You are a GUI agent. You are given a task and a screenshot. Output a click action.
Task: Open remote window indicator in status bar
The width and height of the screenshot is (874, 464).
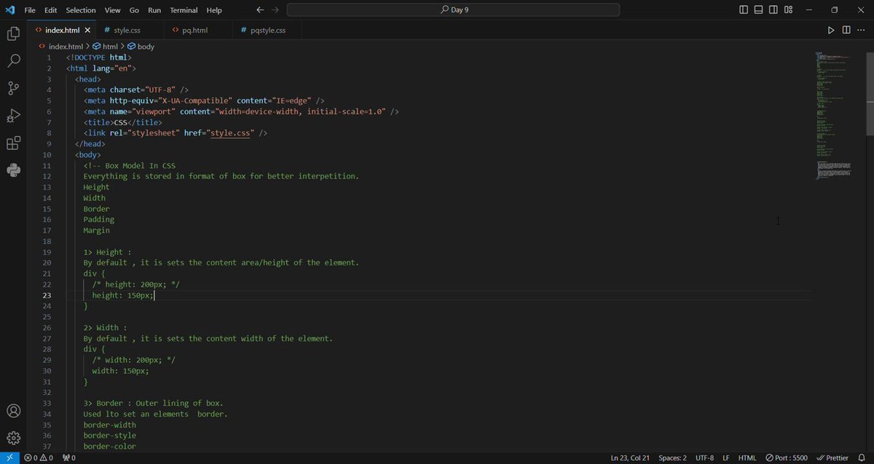9,457
